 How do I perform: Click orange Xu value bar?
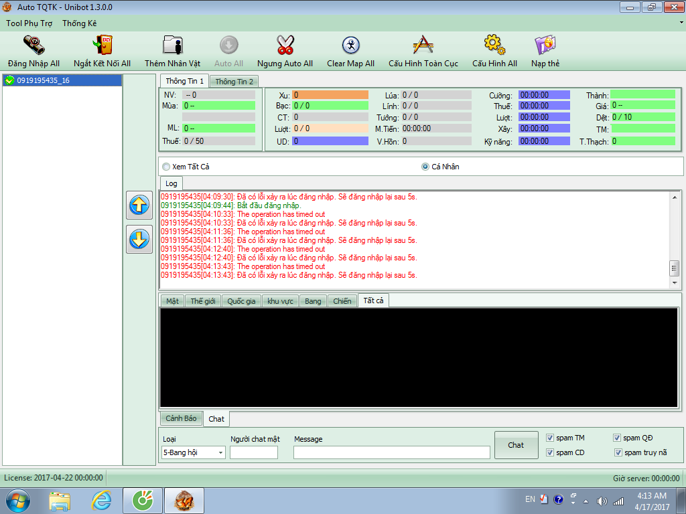tap(330, 95)
